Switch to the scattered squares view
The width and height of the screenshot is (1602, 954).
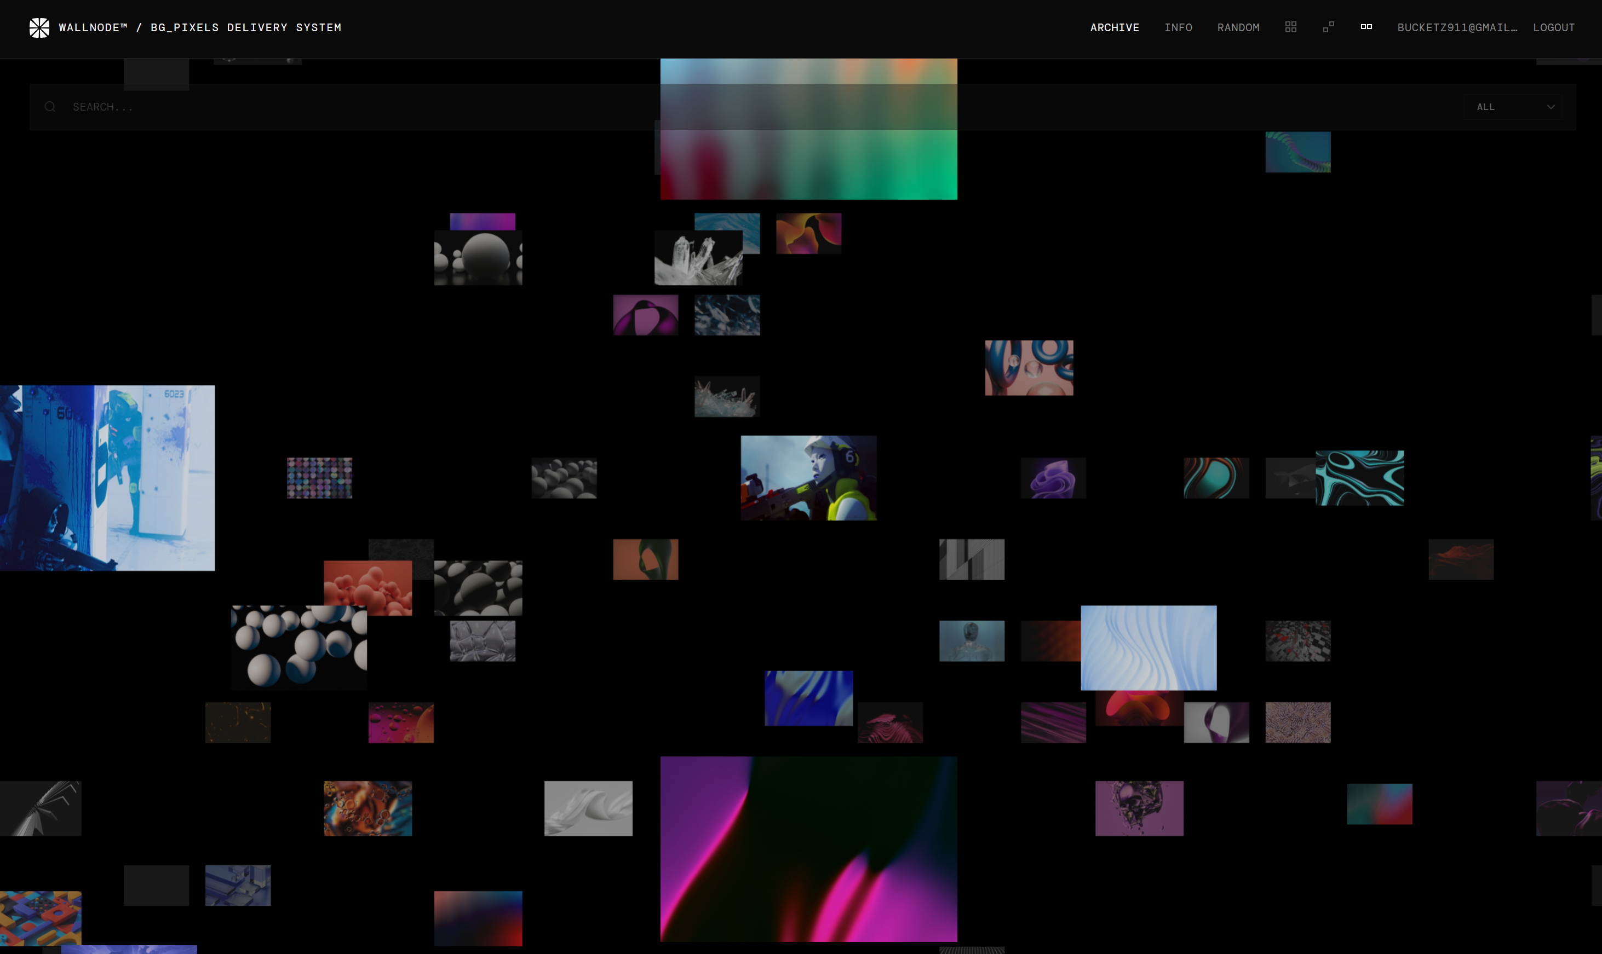tap(1328, 27)
